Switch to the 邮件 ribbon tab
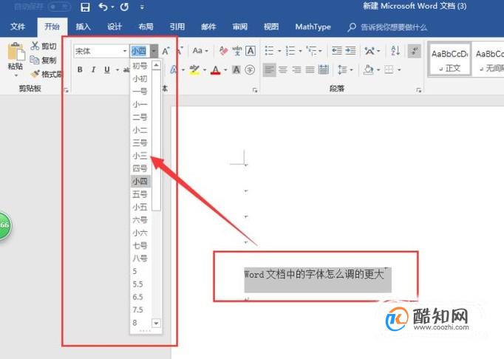This screenshot has width=504, height=359. [208, 27]
